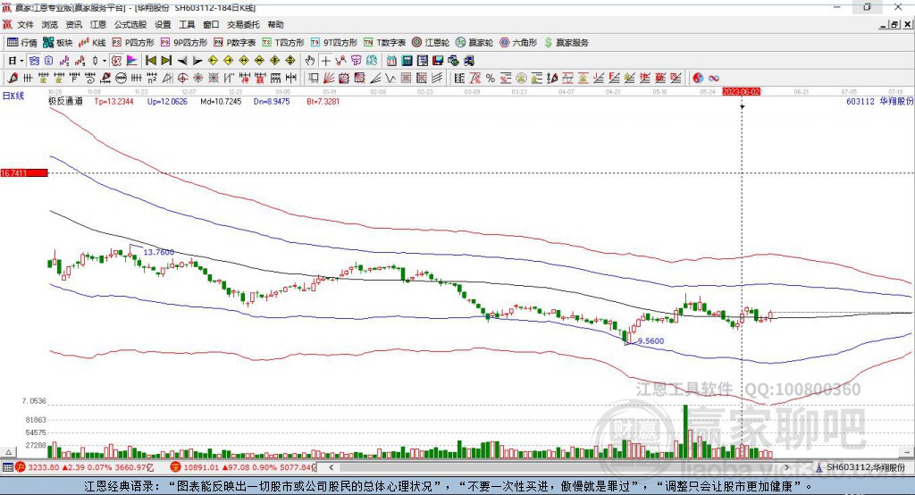Open the T四方形 tool
Image resolution: width=915 pixels, height=495 pixels.
tap(283, 43)
